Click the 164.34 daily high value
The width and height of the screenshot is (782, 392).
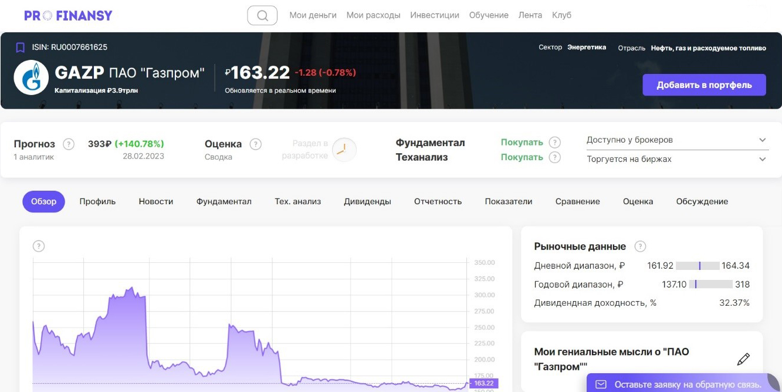click(x=736, y=266)
